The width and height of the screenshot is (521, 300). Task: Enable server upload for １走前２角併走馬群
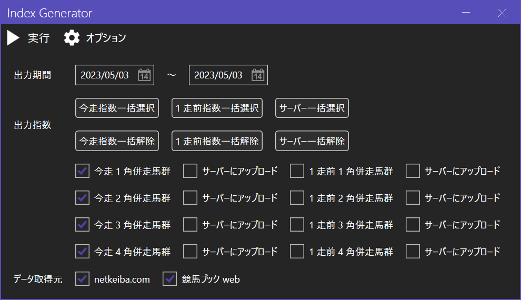(x=413, y=198)
